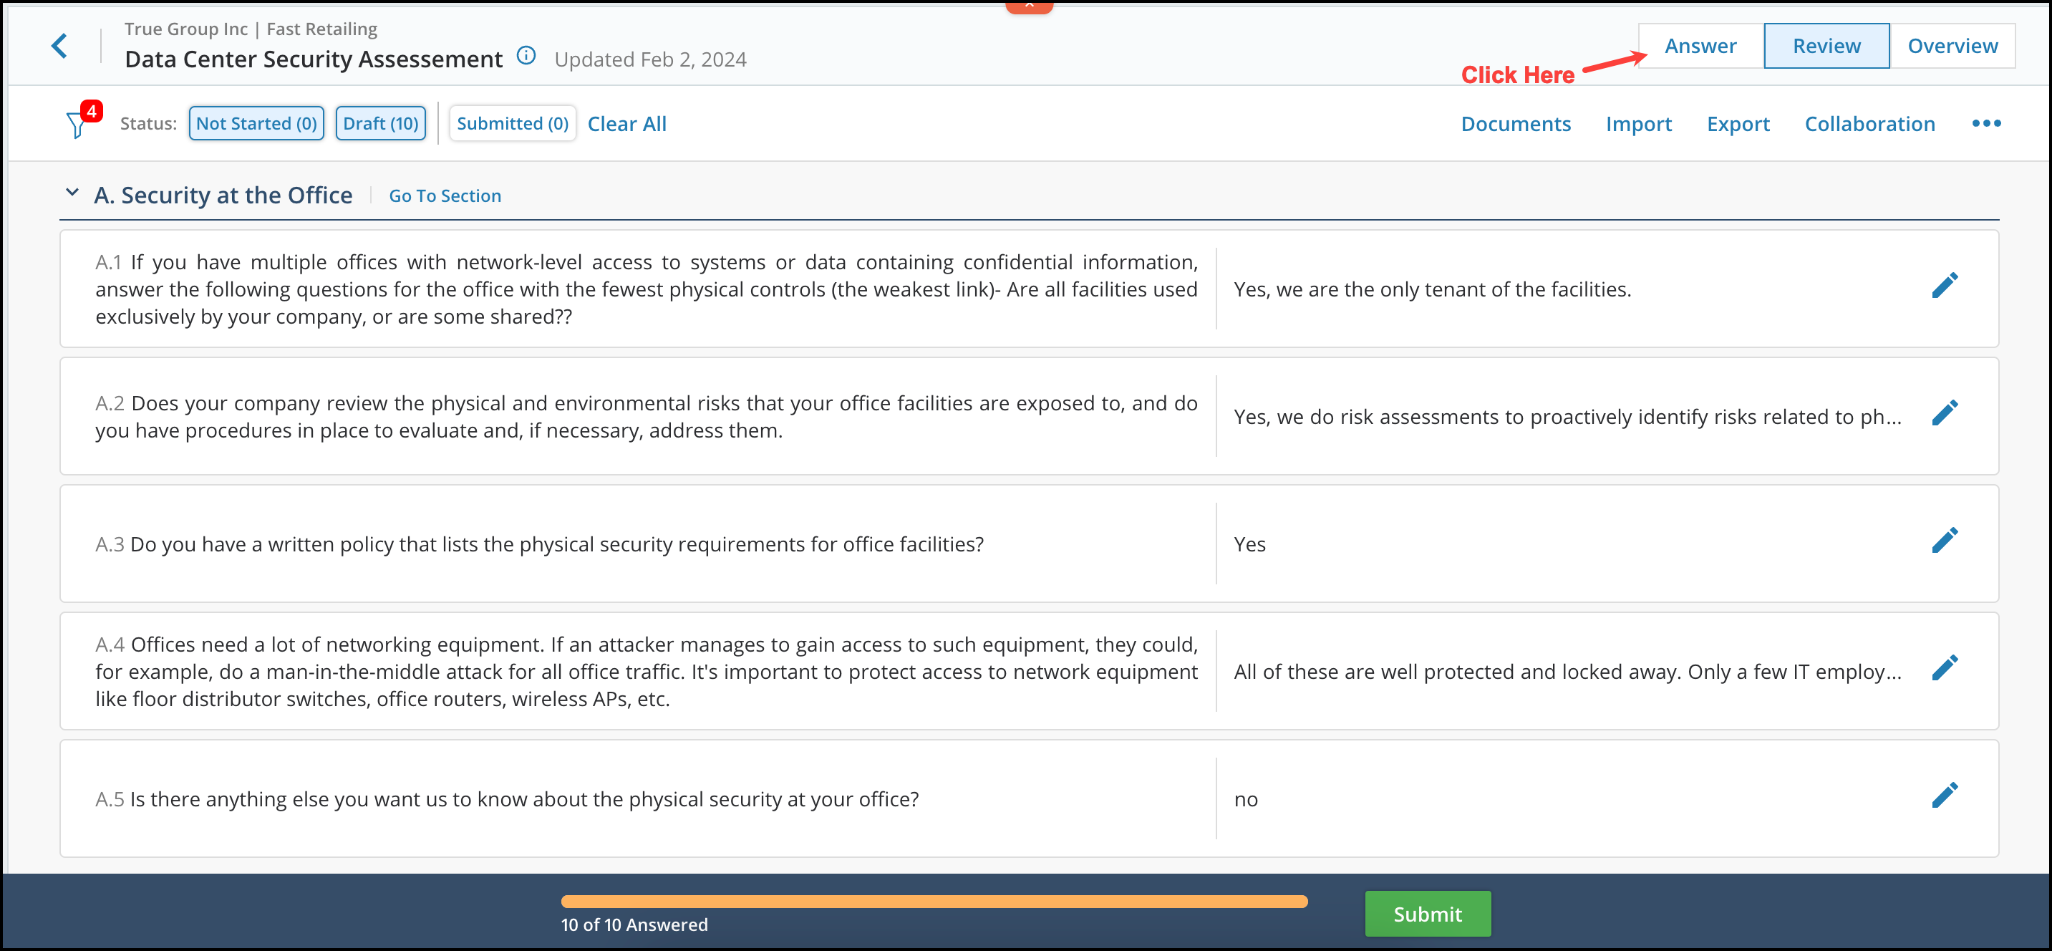Image resolution: width=2052 pixels, height=951 pixels.
Task: Open the three-dot more options menu
Action: (x=1986, y=123)
